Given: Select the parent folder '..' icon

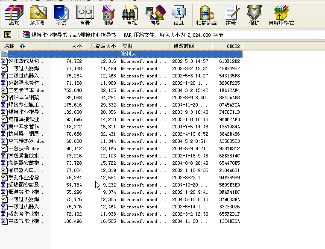Looking at the screenshot, I should coord(4,54).
